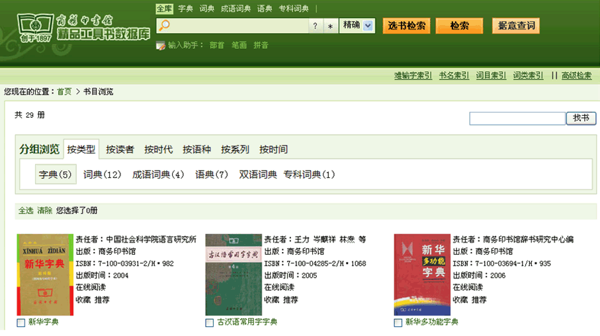This screenshot has height=336, width=600.
Task: Click the 选书检索 button
Action: (407, 26)
